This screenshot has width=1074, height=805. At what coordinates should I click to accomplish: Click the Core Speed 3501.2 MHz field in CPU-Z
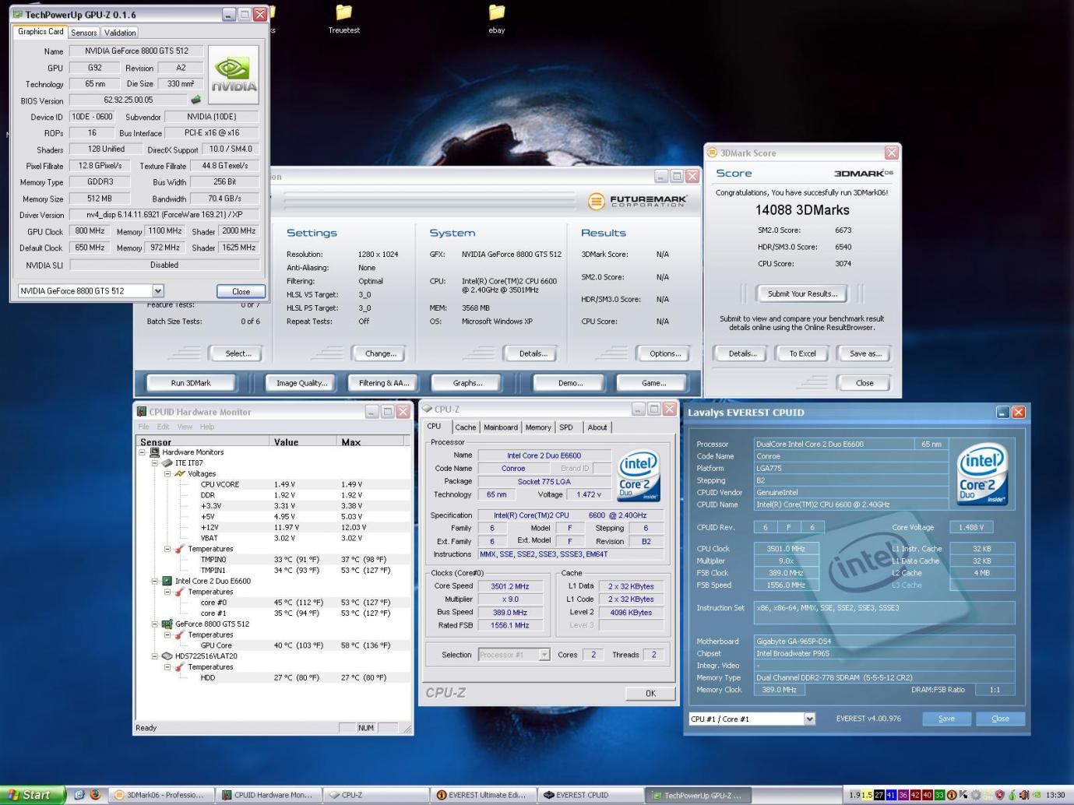click(510, 586)
